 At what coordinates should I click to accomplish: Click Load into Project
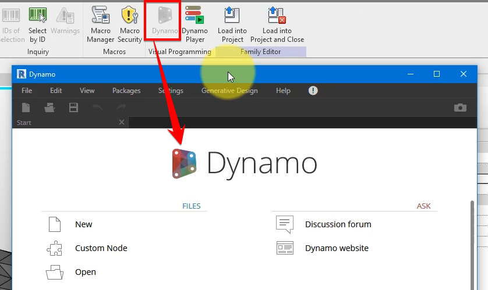pos(232,26)
